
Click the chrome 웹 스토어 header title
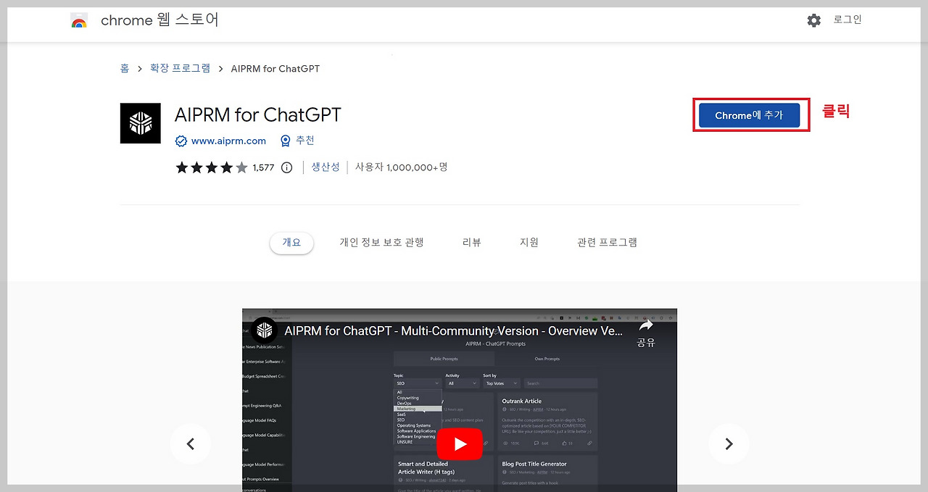point(159,20)
